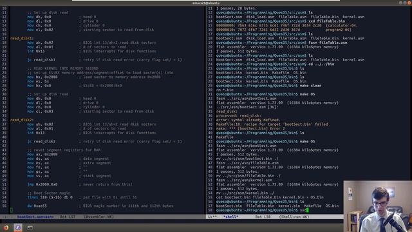Click the 'never return from this!' comment
The image size is (412, 232).
point(106,184)
